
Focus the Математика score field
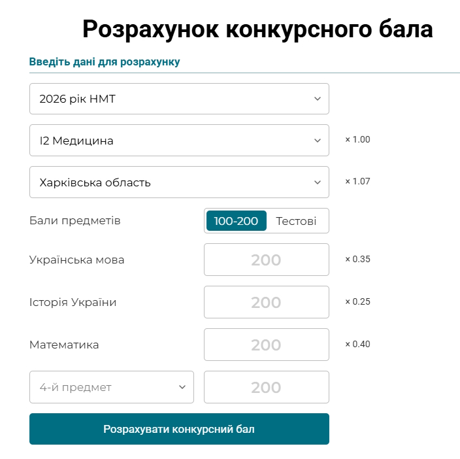pyautogui.click(x=266, y=345)
